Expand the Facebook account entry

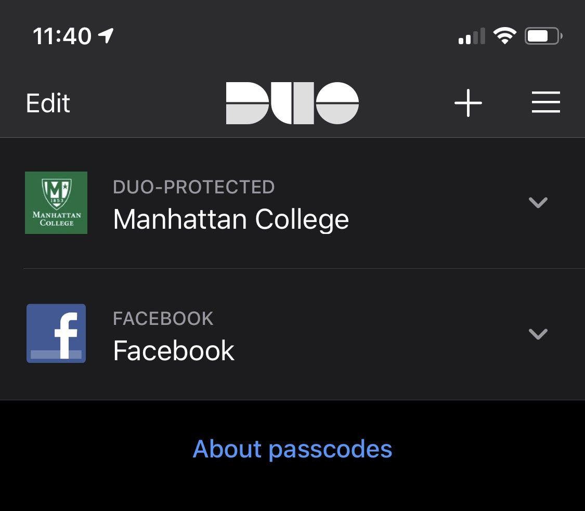tap(538, 334)
